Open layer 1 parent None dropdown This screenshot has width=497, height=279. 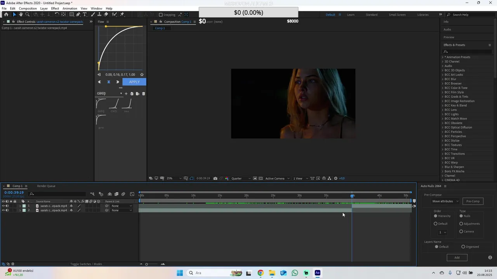tap(122, 206)
